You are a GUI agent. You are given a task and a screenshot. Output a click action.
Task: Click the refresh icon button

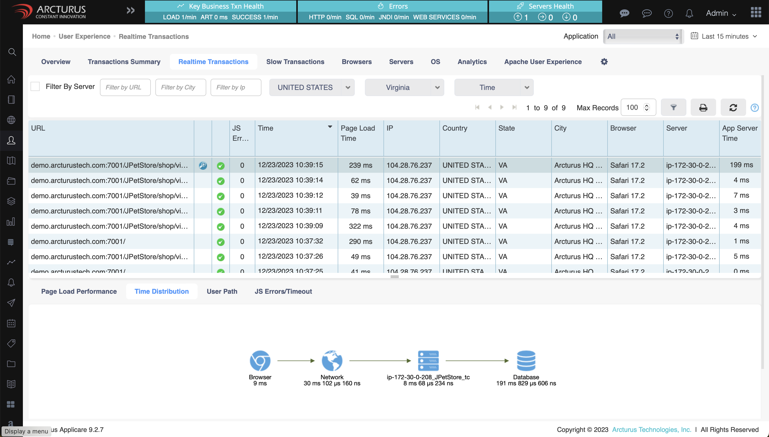click(x=733, y=107)
